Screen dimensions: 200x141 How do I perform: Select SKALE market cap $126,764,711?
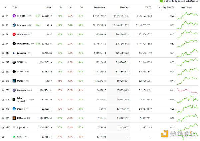click(122, 62)
